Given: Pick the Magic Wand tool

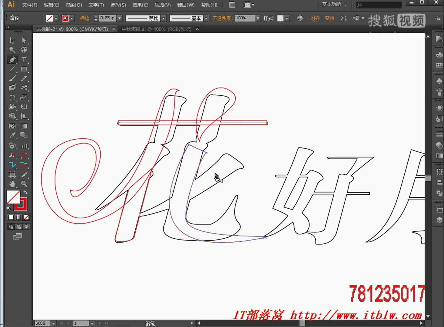Looking at the screenshot, I should 12,50.
